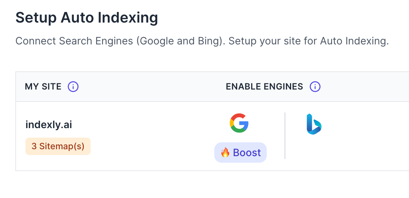Click the ENABLE ENGINES column header label
Image resolution: width=409 pixels, height=198 pixels.
(x=264, y=87)
